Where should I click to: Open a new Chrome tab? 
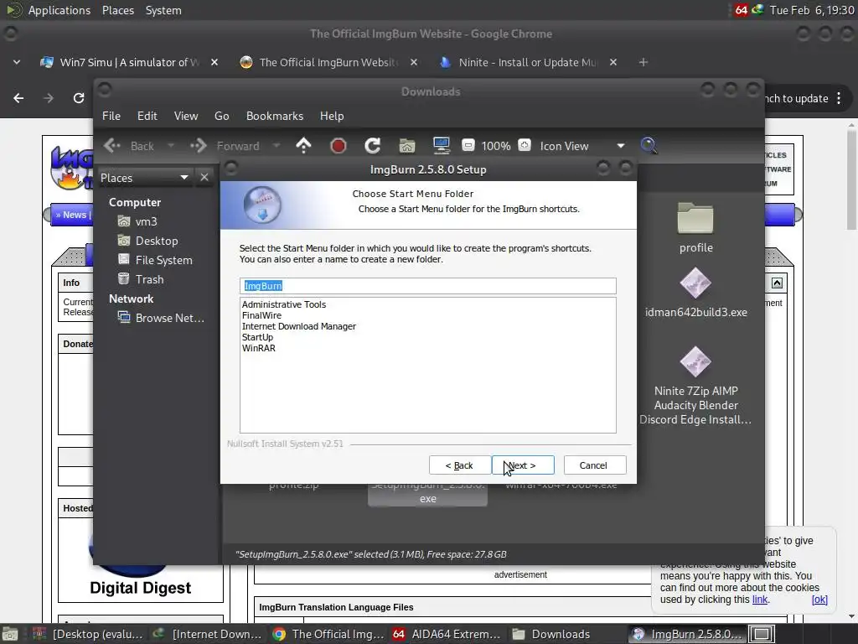click(x=643, y=62)
